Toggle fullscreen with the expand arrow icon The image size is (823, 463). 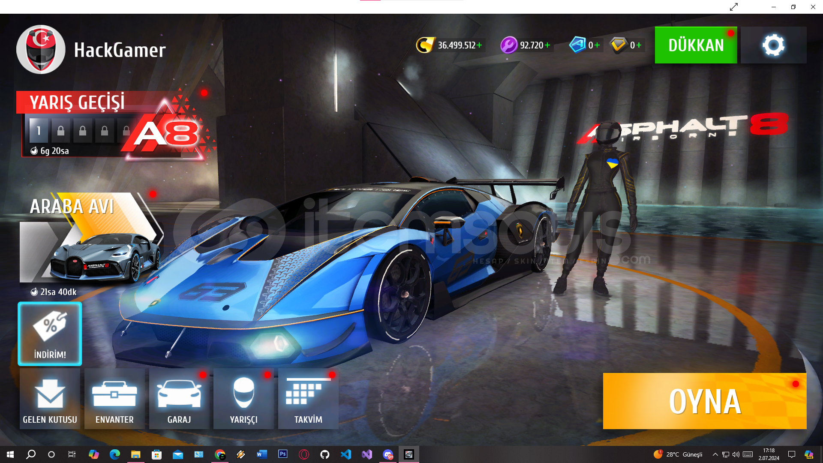click(x=734, y=7)
